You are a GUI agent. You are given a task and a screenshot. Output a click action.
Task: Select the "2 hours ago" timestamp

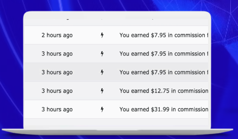(57, 35)
